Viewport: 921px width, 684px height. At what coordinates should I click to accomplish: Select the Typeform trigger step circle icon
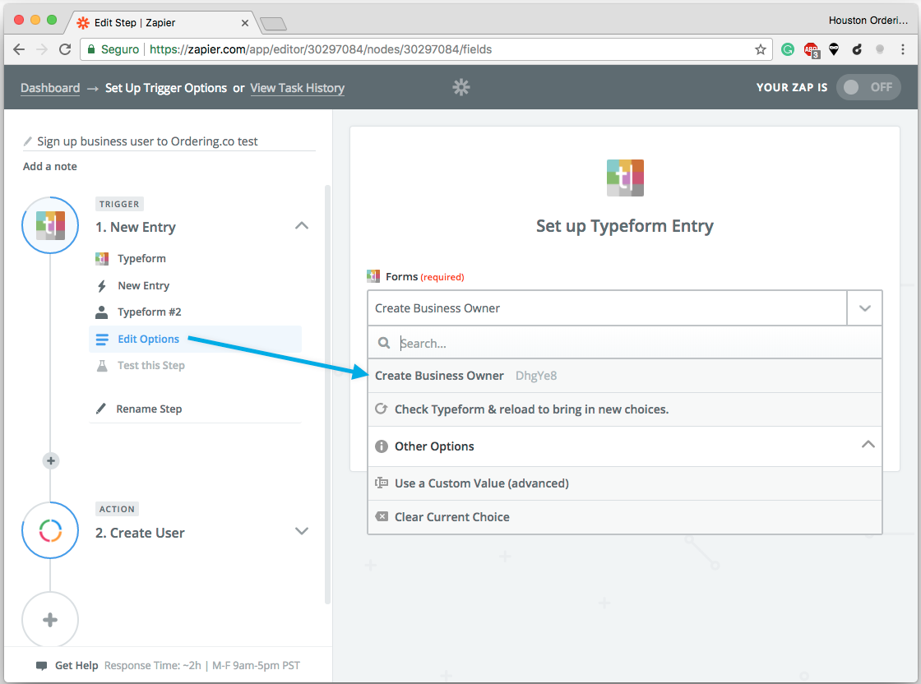pyautogui.click(x=50, y=225)
